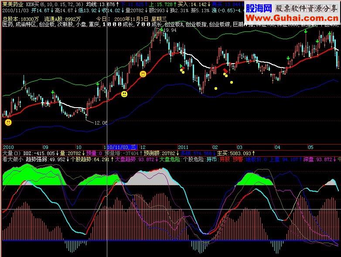341x257 pixels.
Task: Click the 均线:13.676 value
Action: (x=100, y=4)
